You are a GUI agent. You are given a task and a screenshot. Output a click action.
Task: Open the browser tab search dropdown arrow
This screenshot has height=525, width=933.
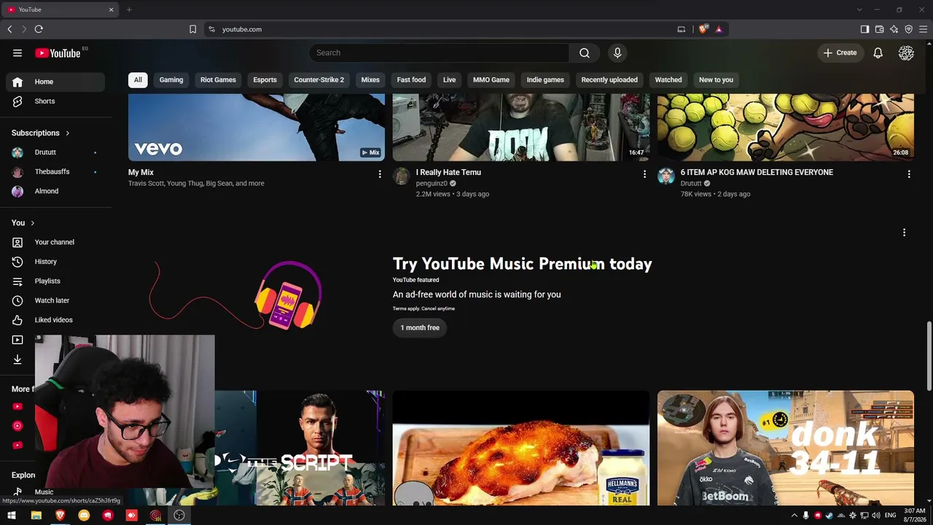(859, 9)
